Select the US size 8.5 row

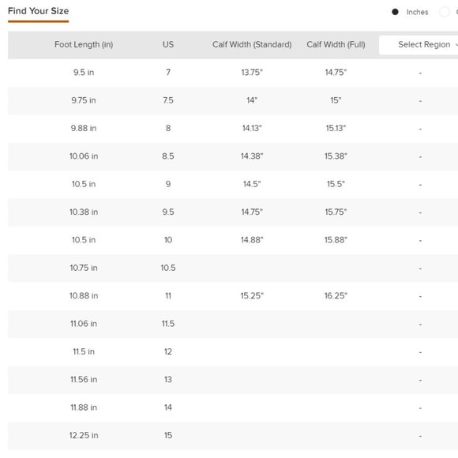[233, 156]
